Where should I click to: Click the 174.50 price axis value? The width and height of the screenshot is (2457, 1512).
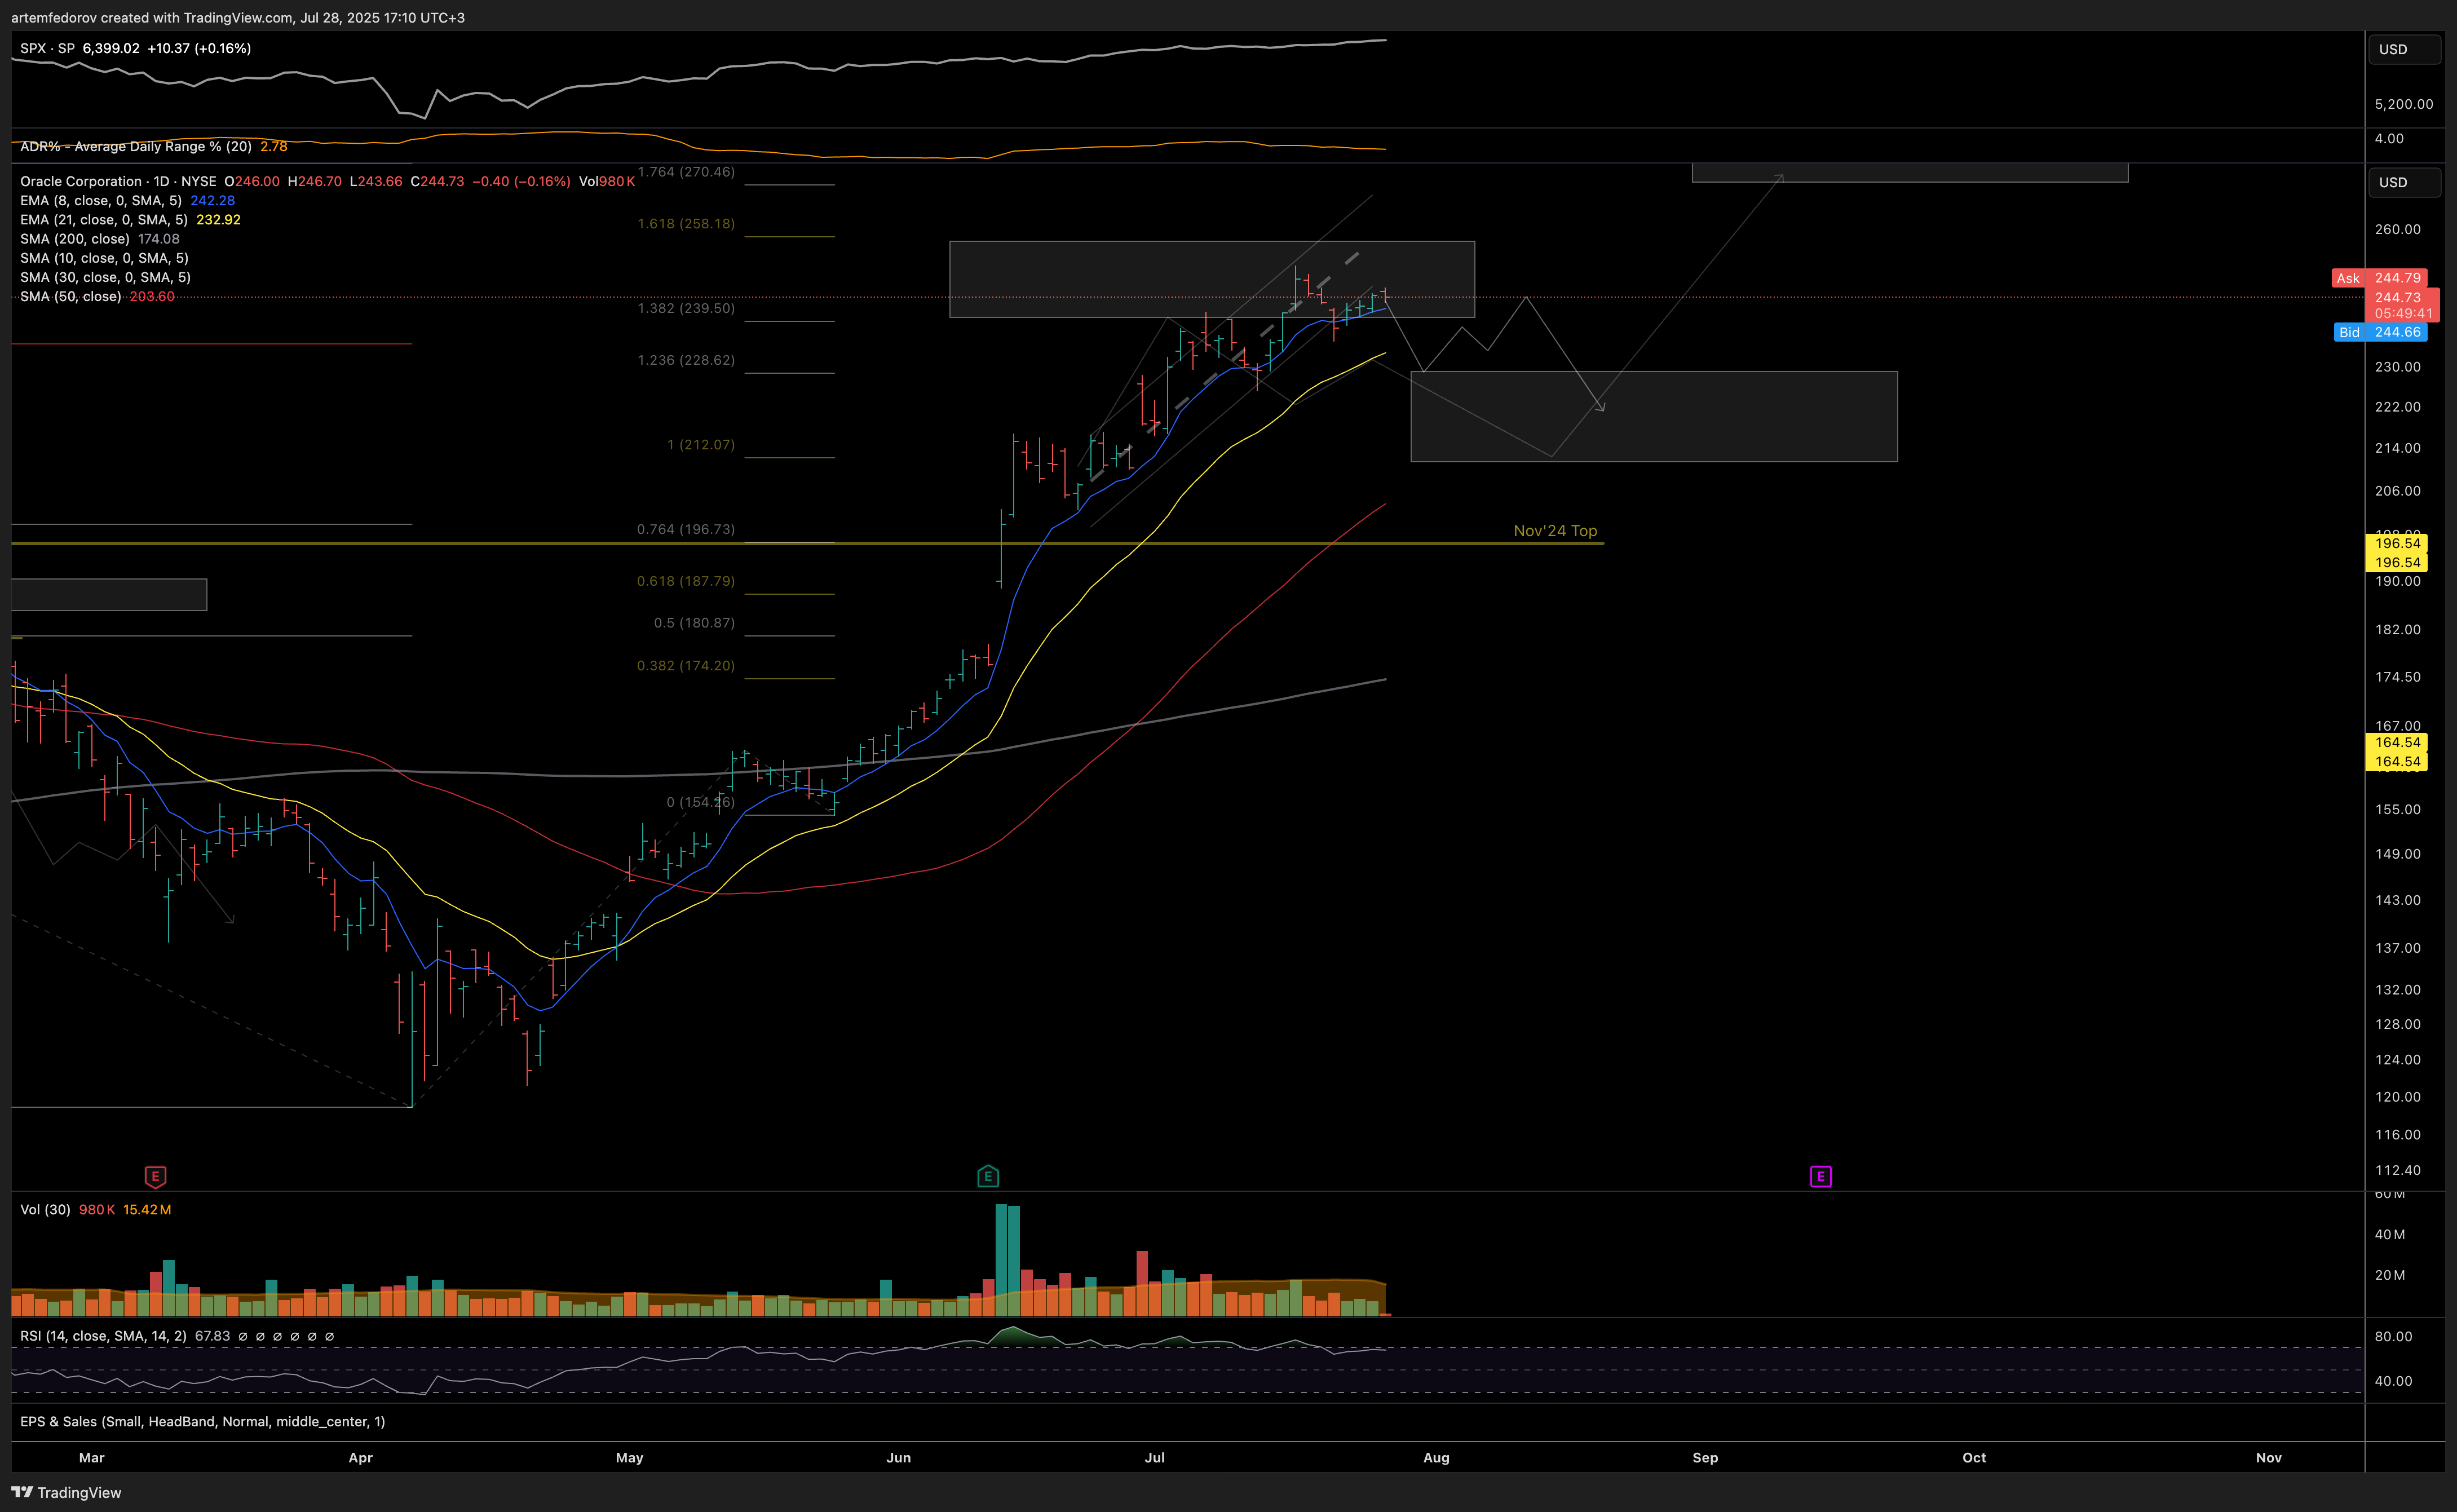tap(2398, 677)
